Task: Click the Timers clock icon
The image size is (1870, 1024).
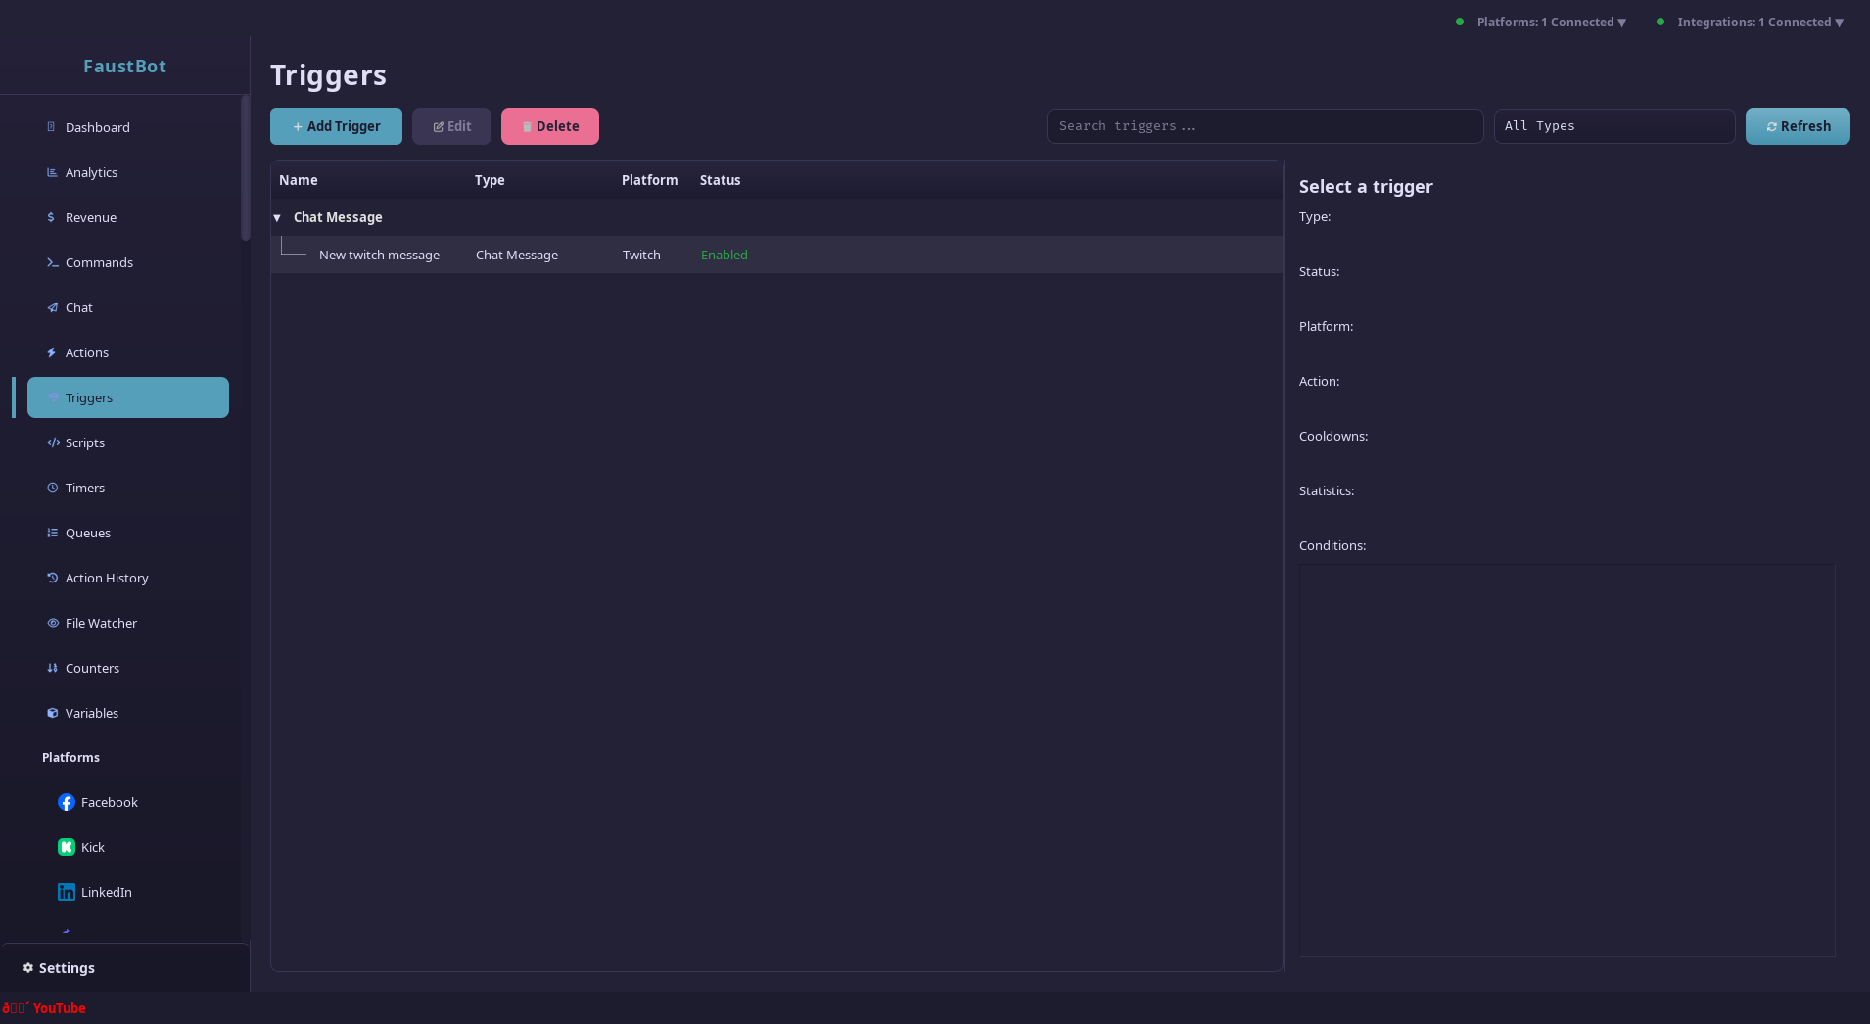Action: tap(52, 488)
